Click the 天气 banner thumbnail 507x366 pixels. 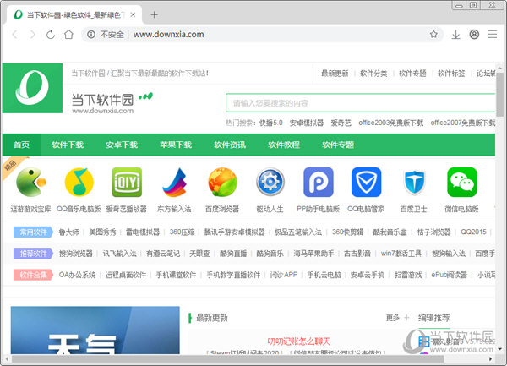(95, 330)
